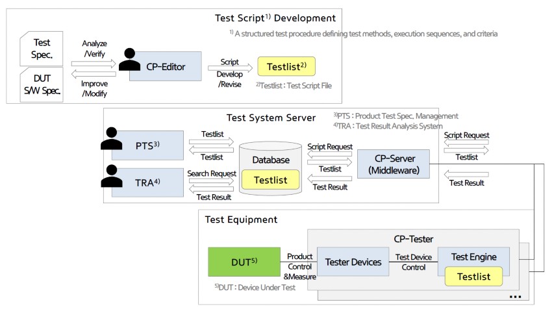This screenshot has height=311, width=552.
Task: Select the Test Spec. document shape
Action: coord(42,49)
